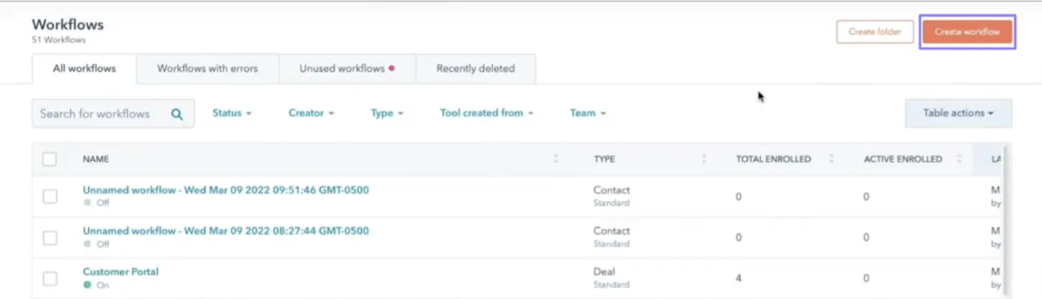1042x299 pixels.
Task: Expand the Type filter dropdown
Action: (x=386, y=114)
